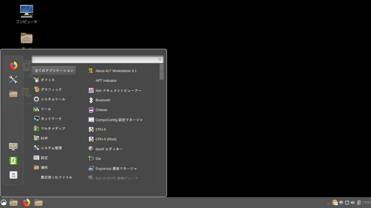Click the green log out icon
Screen dimensions: 371x208
[13, 161]
